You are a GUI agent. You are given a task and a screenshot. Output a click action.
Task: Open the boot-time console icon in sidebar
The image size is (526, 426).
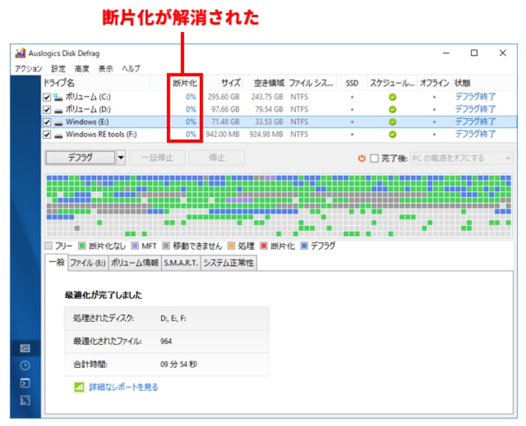(25, 382)
